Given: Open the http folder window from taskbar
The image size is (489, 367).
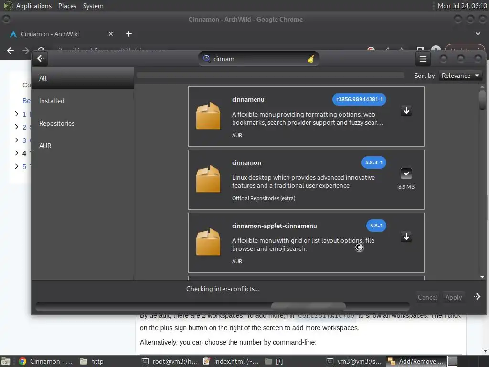Looking at the screenshot, I should (x=92, y=361).
